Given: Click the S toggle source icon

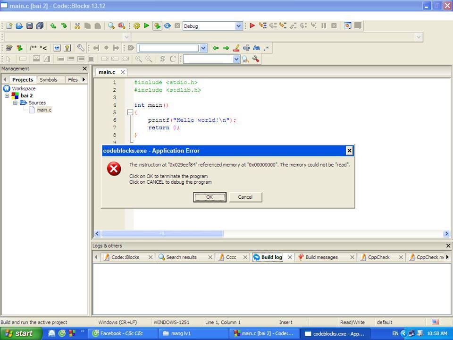Looking at the screenshot, I should click(x=162, y=59).
